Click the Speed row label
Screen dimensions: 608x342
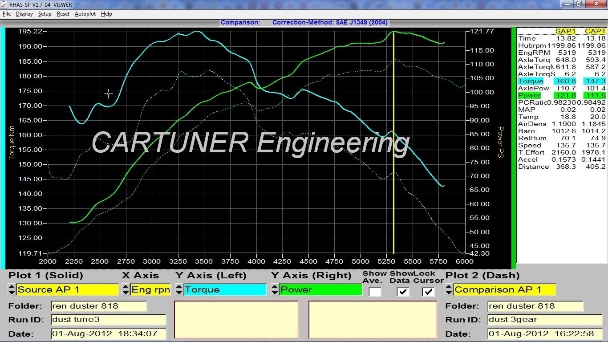[530, 145]
